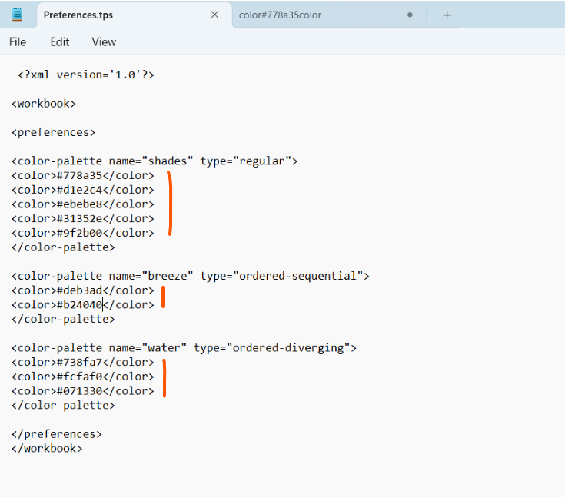Viewport: 565px width, 501px height.
Task: Click the opening workbook tag line
Action: click(x=44, y=104)
